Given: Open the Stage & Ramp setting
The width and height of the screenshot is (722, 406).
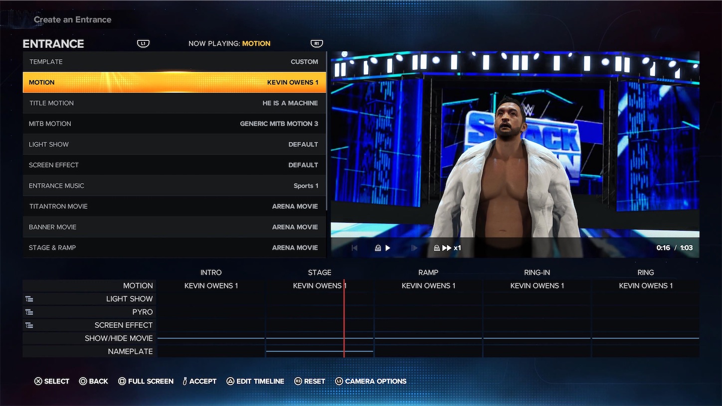Looking at the screenshot, I should click(175, 248).
